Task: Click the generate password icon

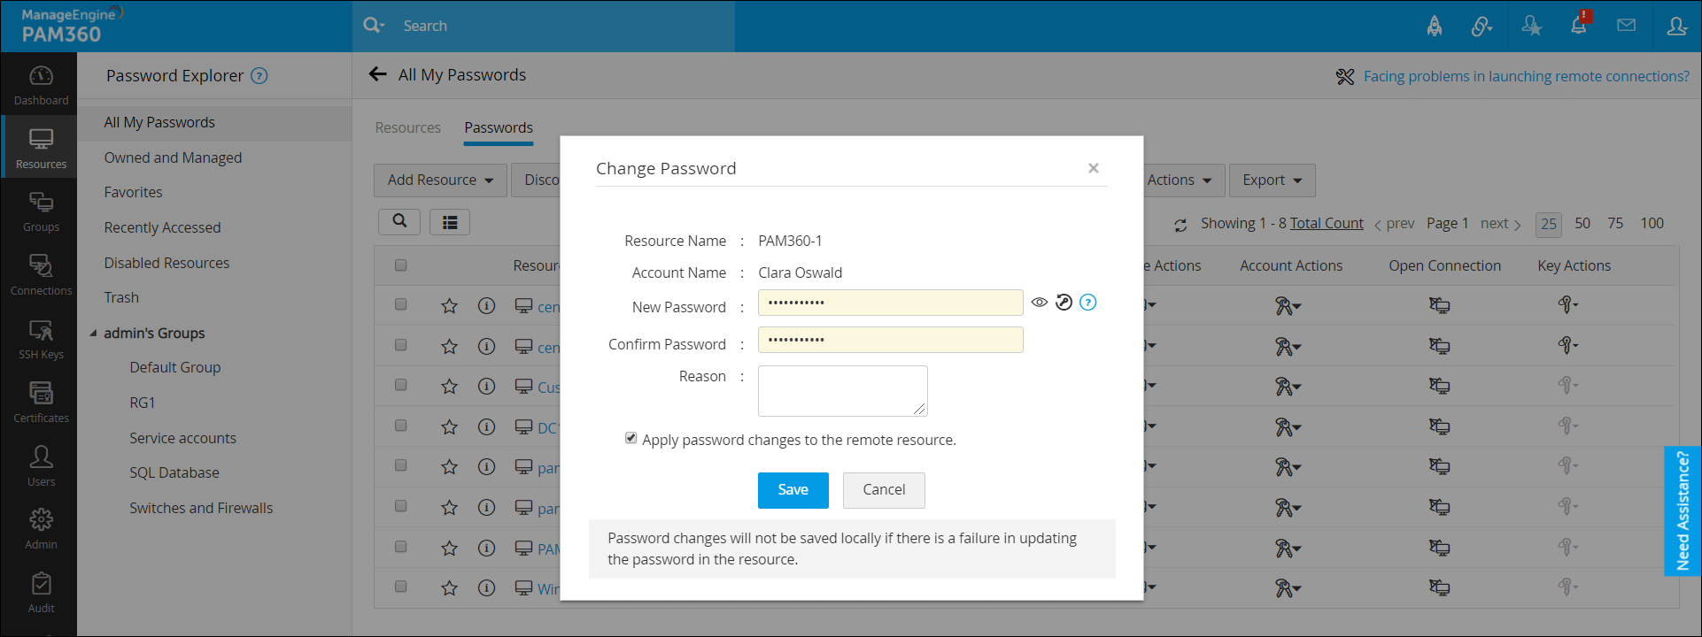Action: click(1064, 303)
